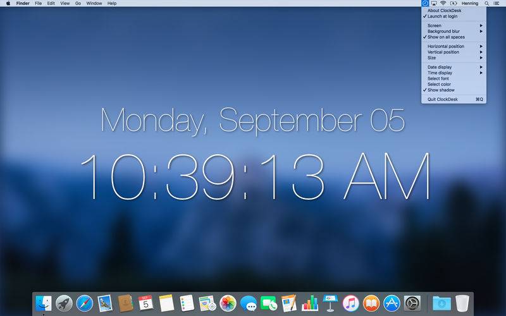Screen dimensions: 506x316
Task: Click the Henning user name in menu bar
Action: pyautogui.click(x=470, y=3)
